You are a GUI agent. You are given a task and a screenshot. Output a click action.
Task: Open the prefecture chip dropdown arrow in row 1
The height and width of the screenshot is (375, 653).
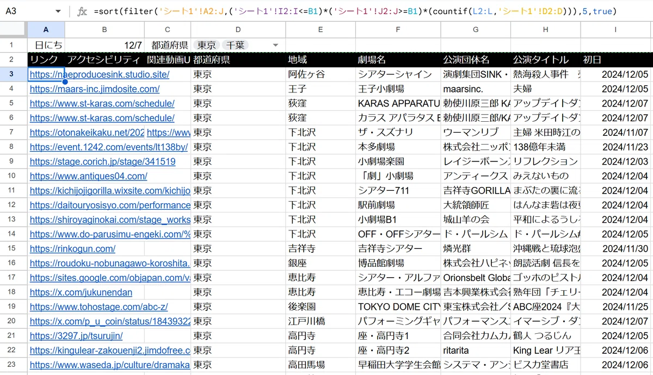(275, 45)
